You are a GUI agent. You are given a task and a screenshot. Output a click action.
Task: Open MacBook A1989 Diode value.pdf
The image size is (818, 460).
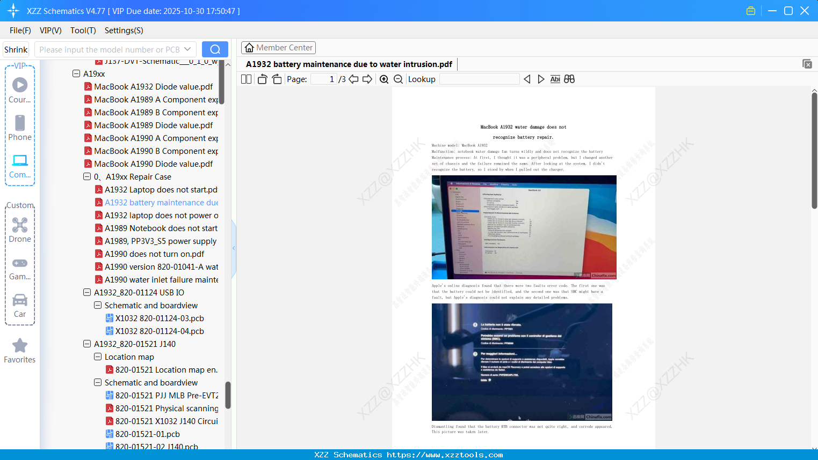149,125
